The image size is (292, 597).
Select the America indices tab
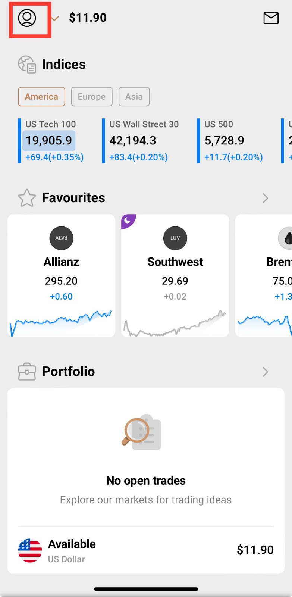point(41,97)
